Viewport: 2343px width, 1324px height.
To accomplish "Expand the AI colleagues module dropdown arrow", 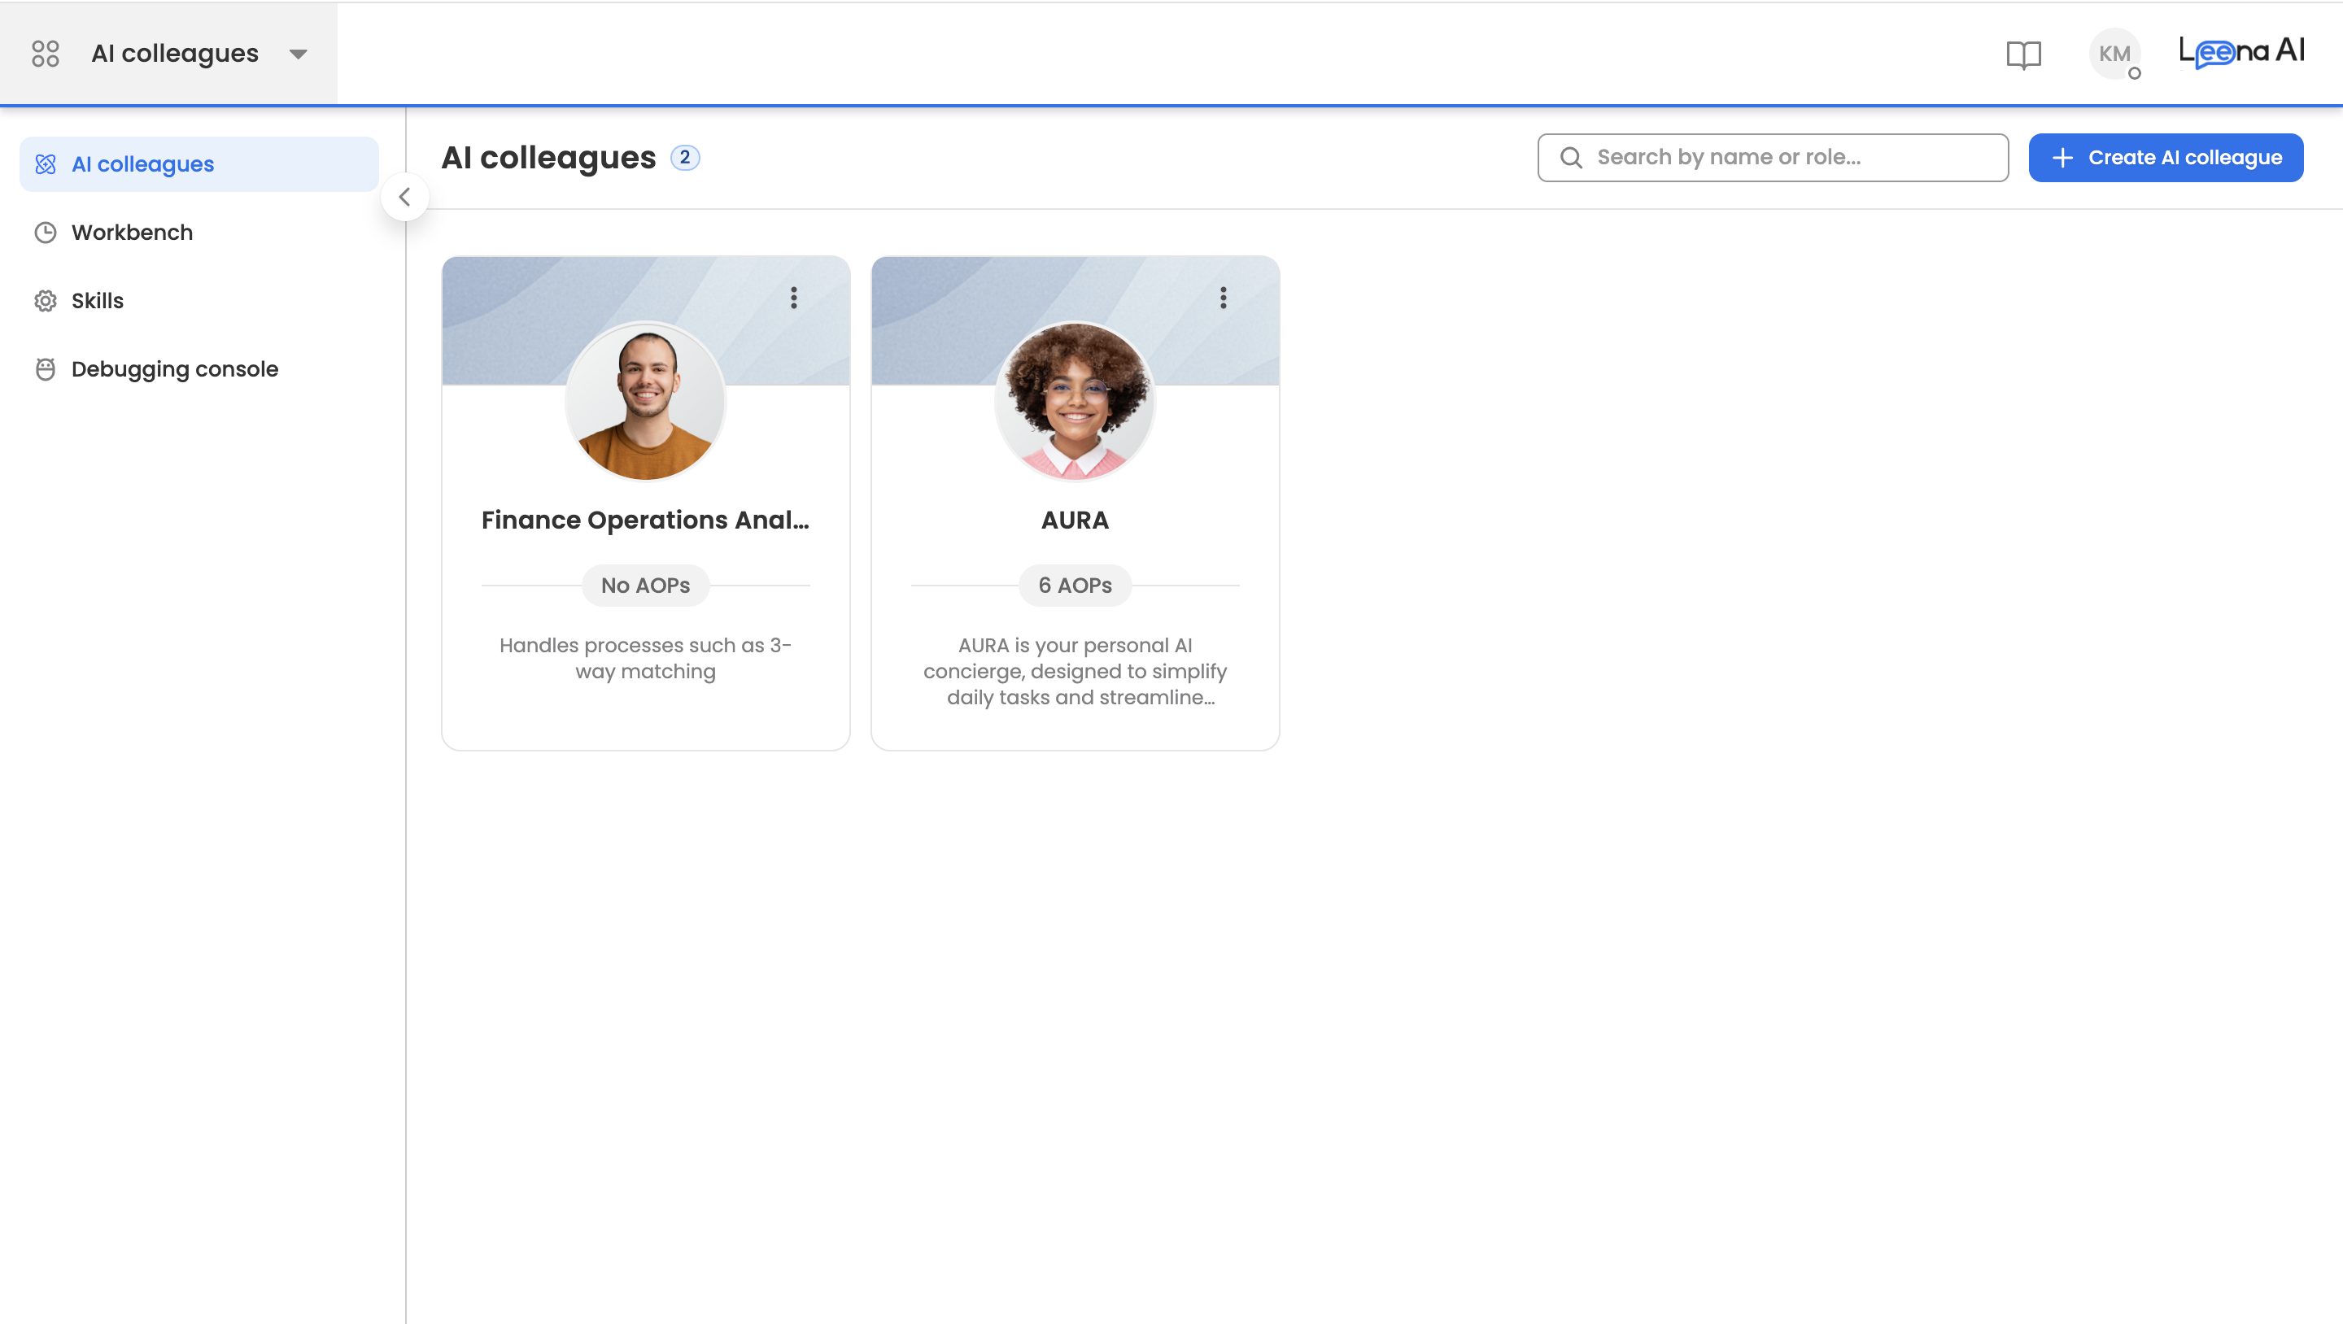I will pyautogui.click(x=298, y=54).
